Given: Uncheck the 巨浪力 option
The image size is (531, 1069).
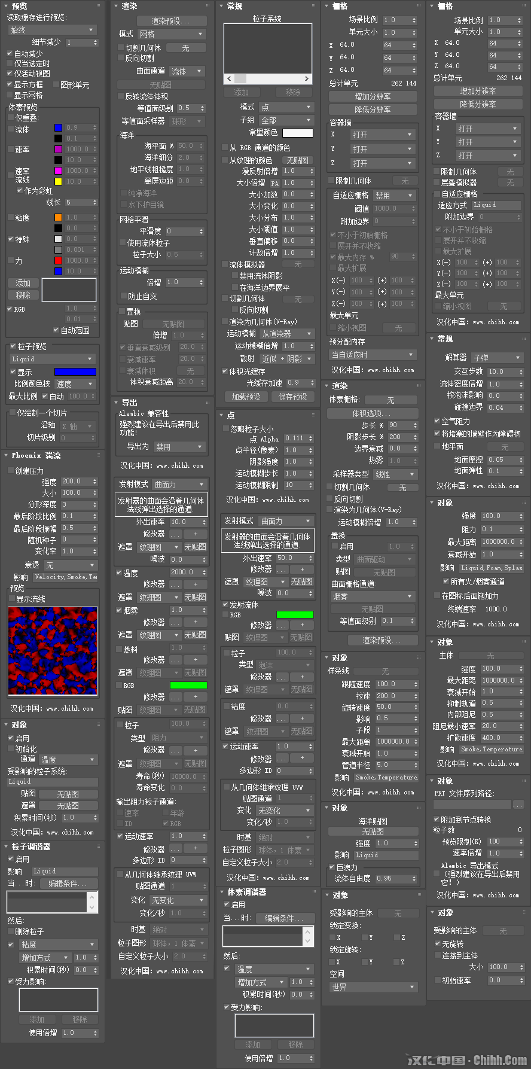Looking at the screenshot, I should (x=332, y=867).
